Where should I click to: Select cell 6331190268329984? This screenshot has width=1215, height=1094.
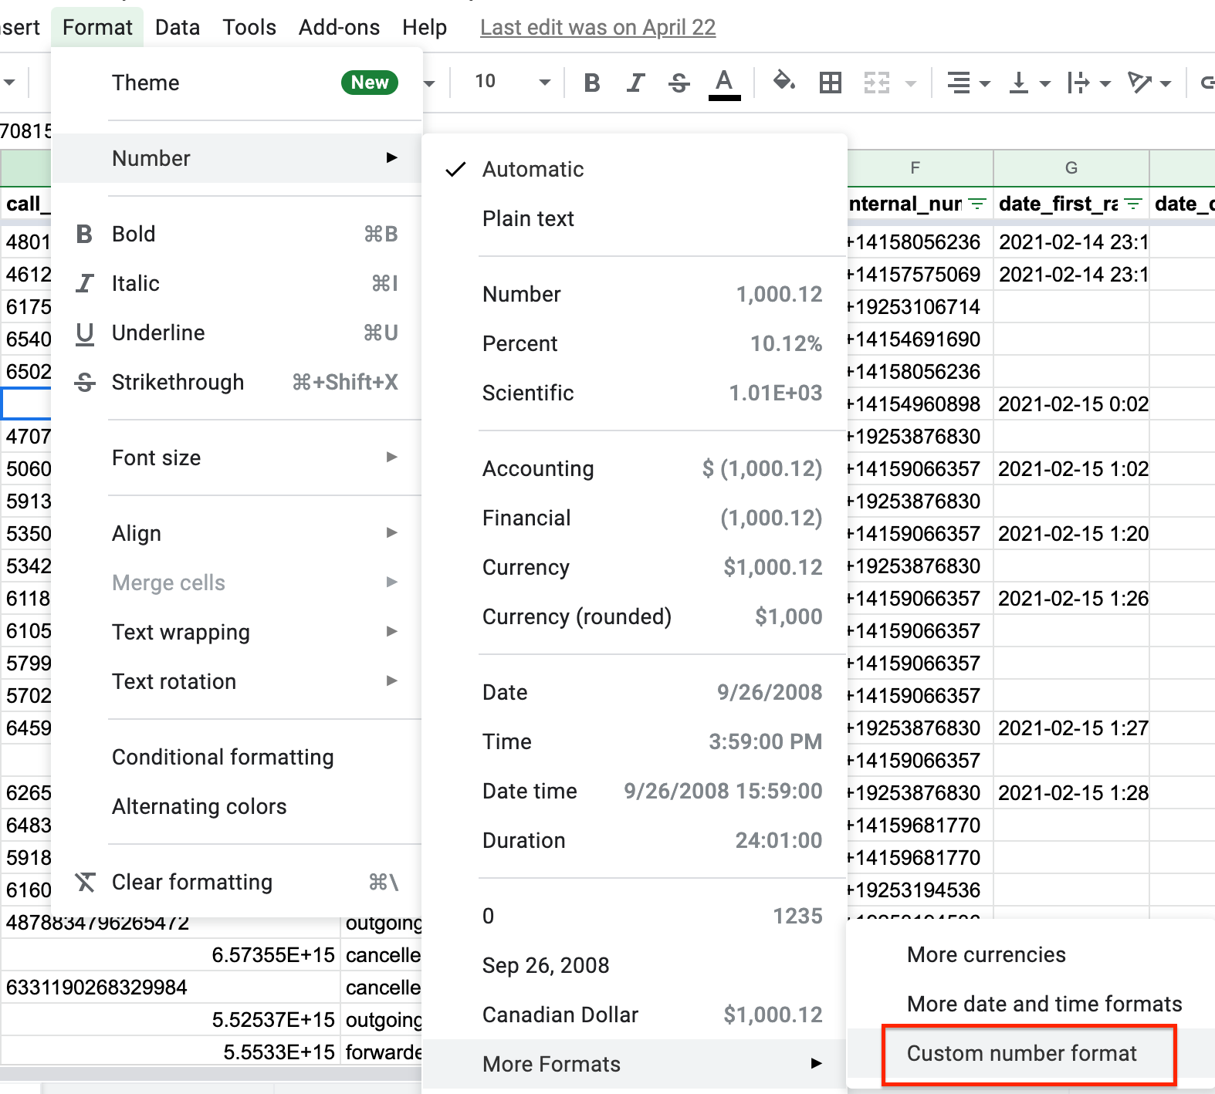point(171,988)
